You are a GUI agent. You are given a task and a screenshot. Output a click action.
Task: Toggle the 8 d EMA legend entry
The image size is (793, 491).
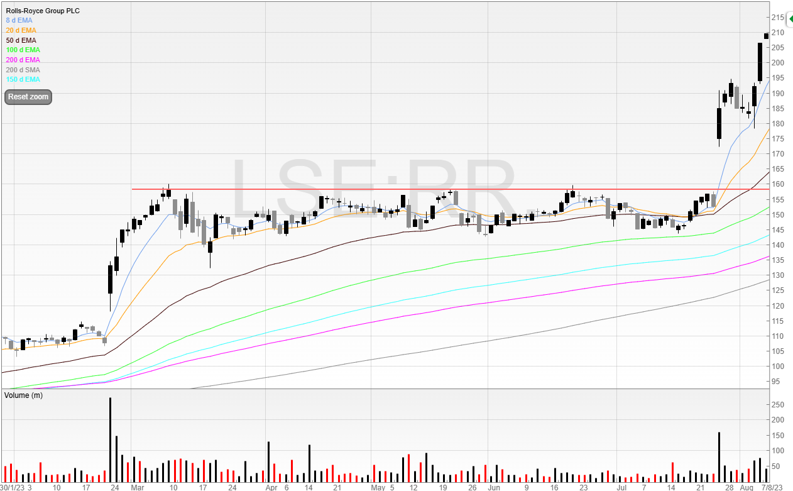coord(19,20)
